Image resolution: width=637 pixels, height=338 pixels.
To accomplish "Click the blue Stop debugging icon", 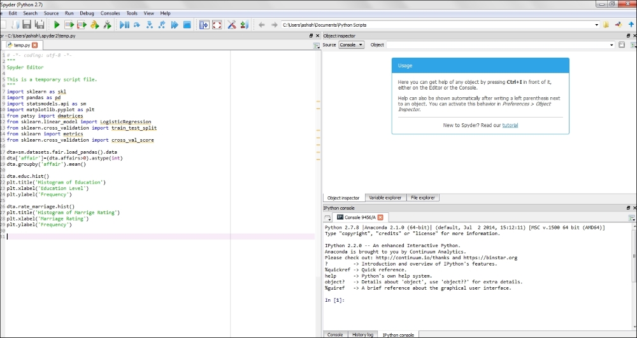I will coord(187,25).
